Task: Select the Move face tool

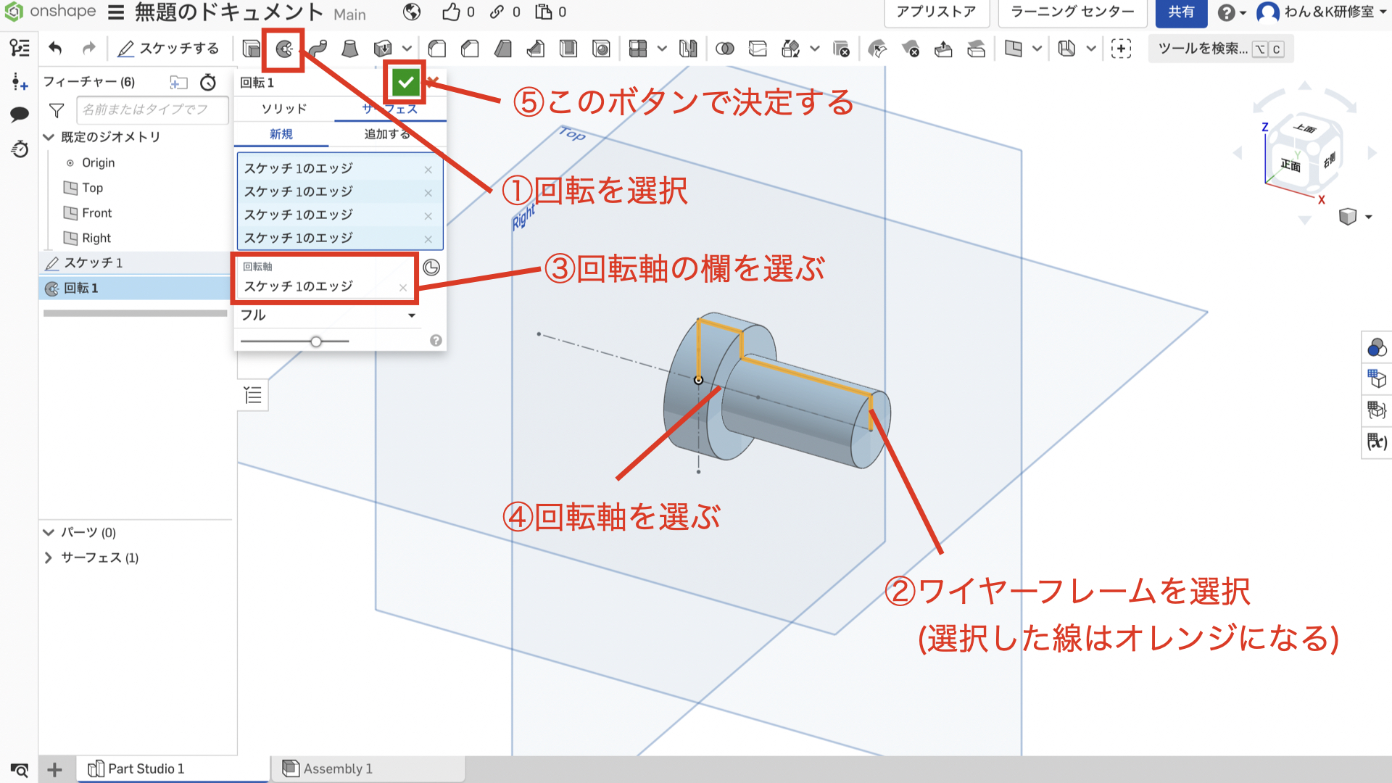Action: [x=943, y=49]
